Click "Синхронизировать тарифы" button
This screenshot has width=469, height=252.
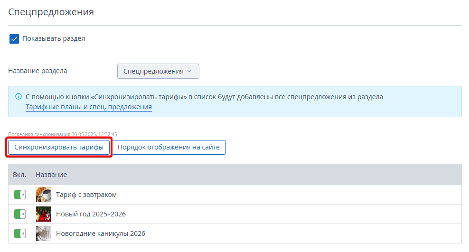59,147
